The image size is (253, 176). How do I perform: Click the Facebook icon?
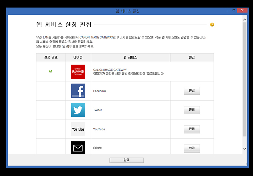click(x=78, y=91)
